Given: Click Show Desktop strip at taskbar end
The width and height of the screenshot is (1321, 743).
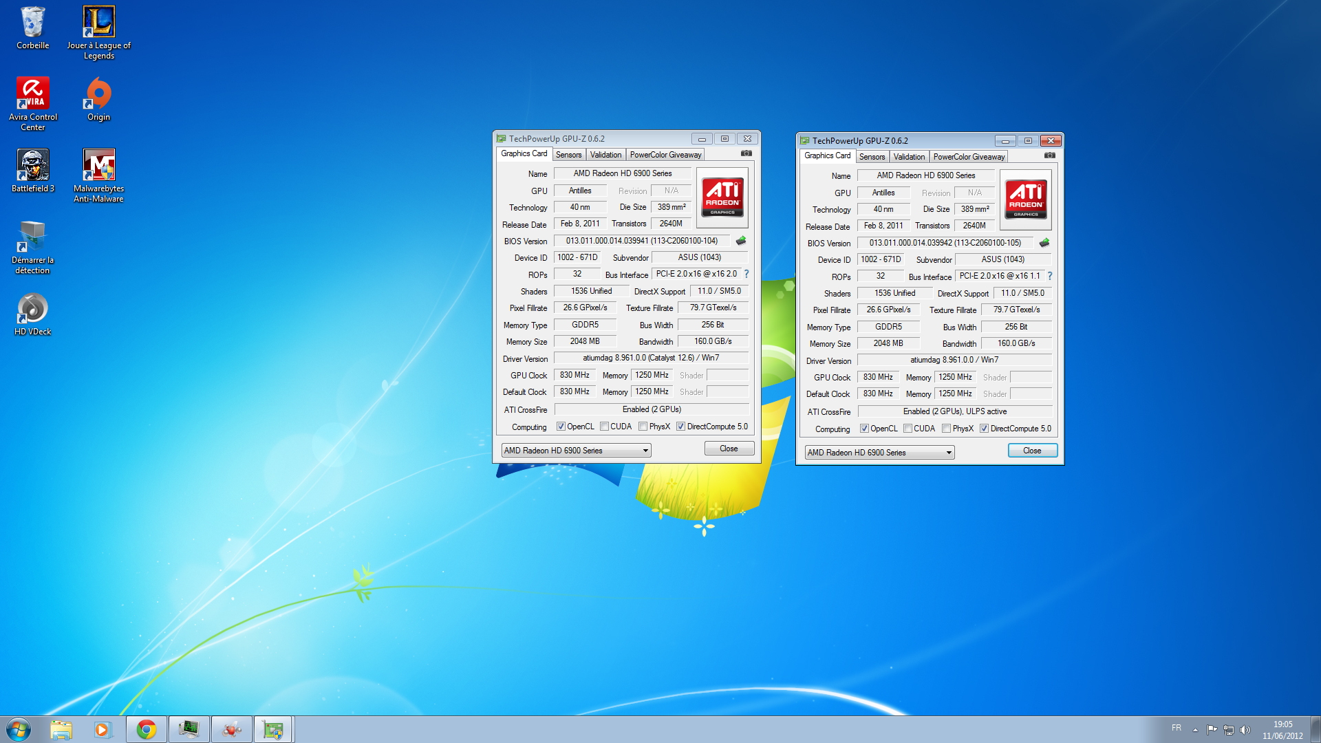Looking at the screenshot, I should click(x=1315, y=729).
